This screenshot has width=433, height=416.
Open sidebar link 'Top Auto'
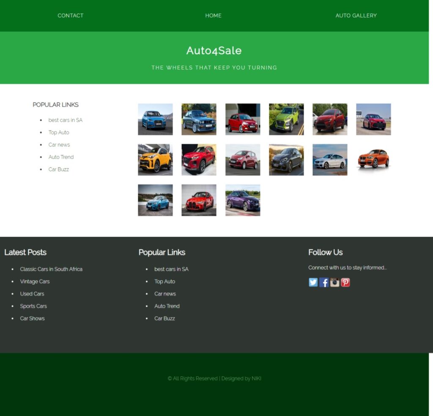coord(59,132)
